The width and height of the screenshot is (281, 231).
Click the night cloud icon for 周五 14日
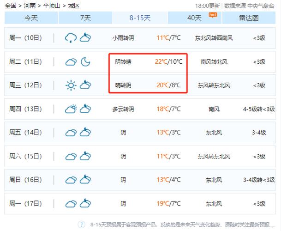85,132
